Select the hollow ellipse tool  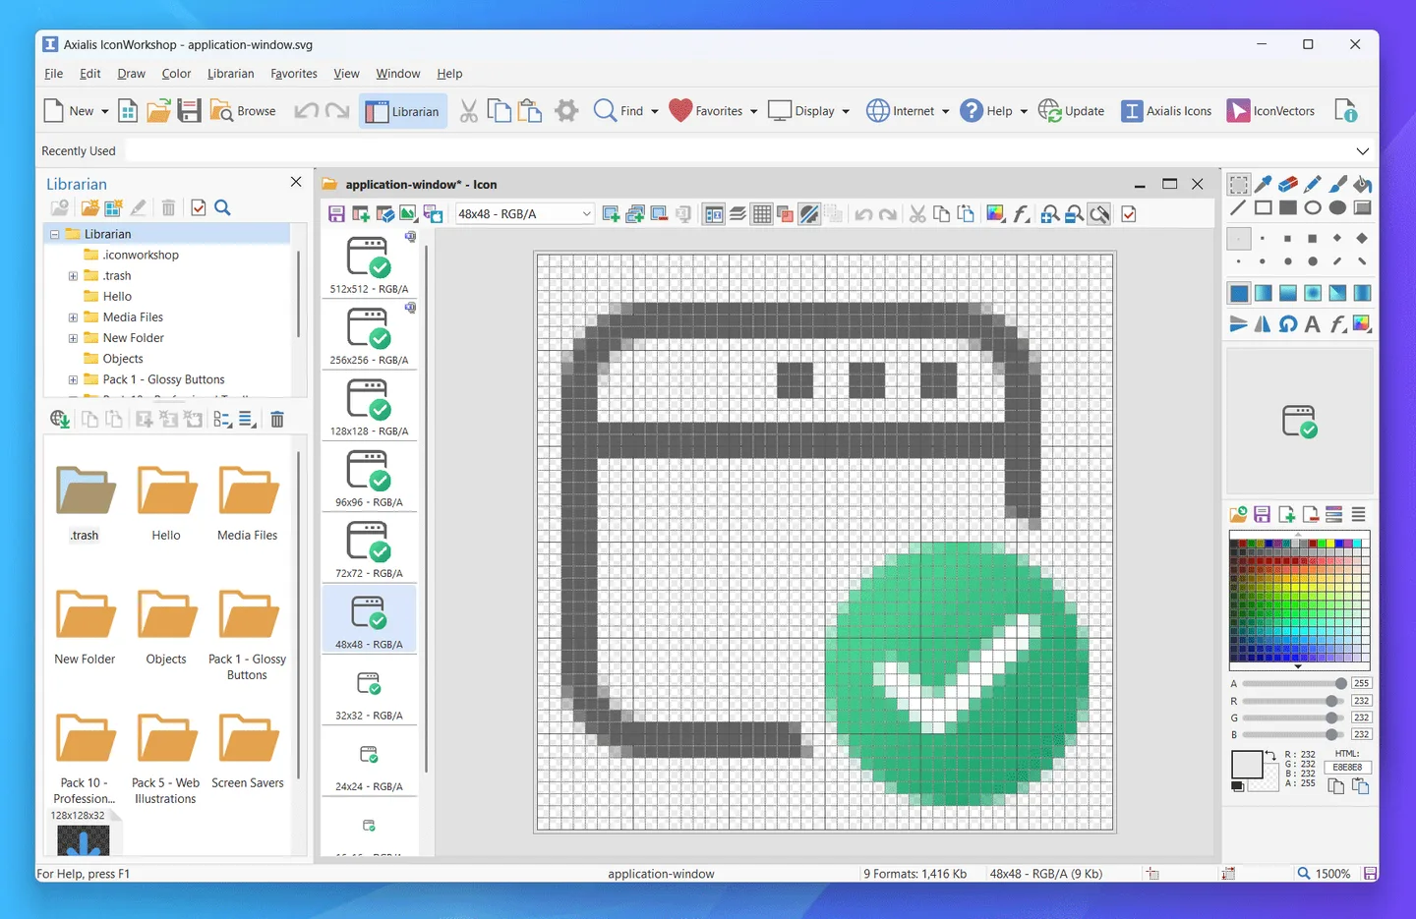[x=1312, y=207]
